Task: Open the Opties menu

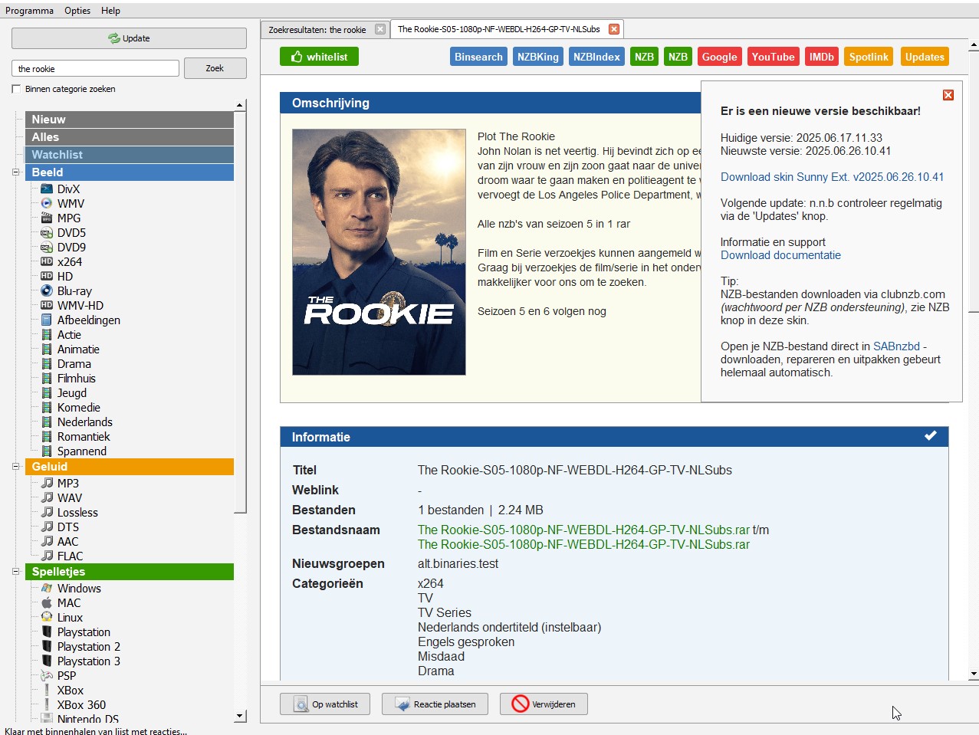Action: pyautogui.click(x=77, y=11)
